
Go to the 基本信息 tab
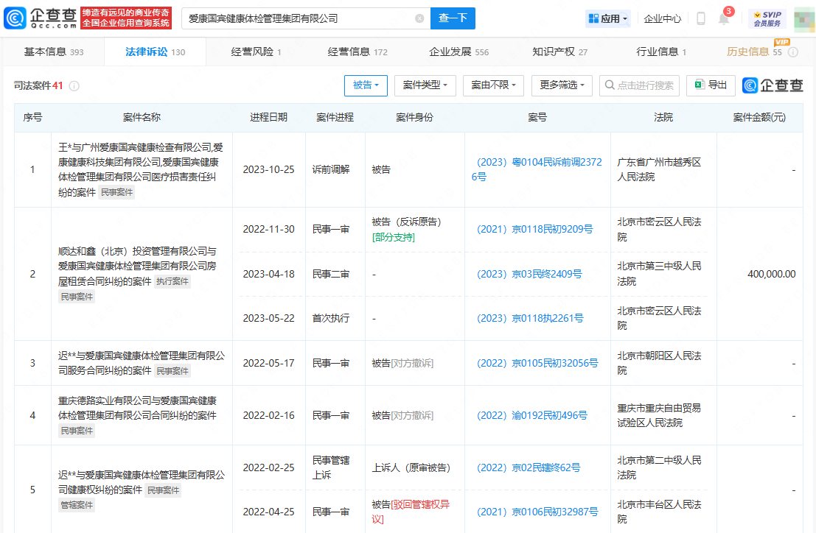[53, 52]
